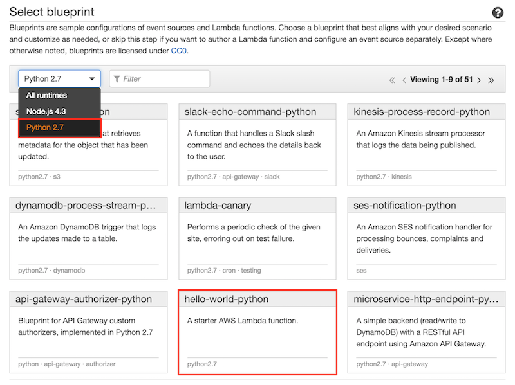Image resolution: width=515 pixels, height=385 pixels.
Task: Open the Python 2.7 runtime dropdown
Action: 59,78
